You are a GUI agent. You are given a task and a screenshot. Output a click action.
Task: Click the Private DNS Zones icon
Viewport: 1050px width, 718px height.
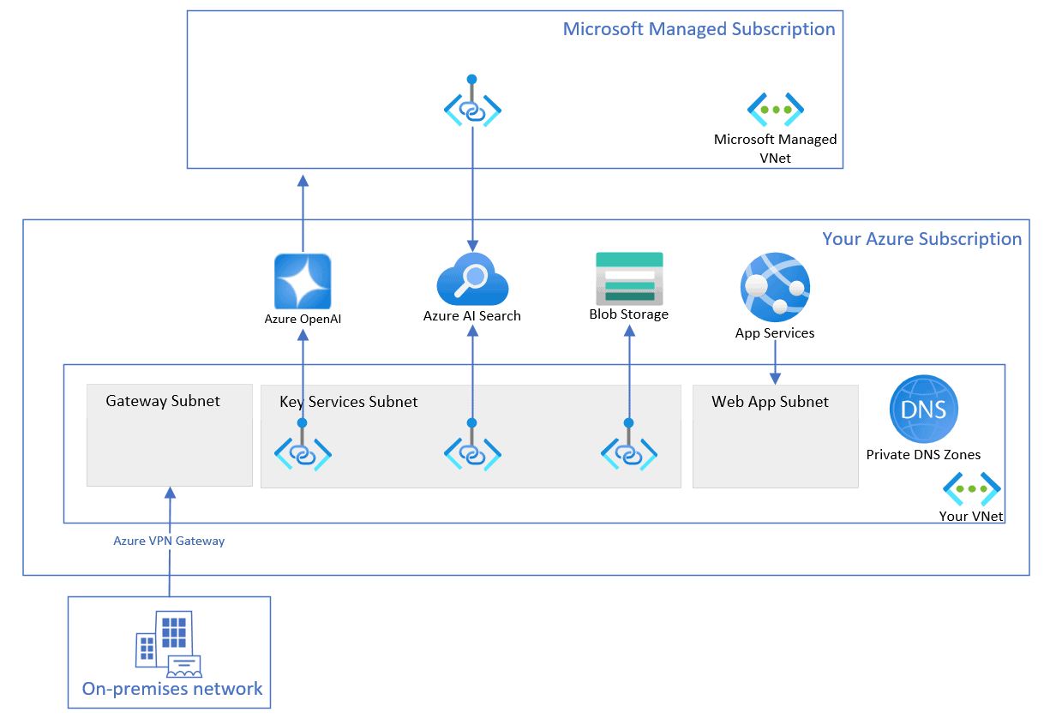[924, 409]
